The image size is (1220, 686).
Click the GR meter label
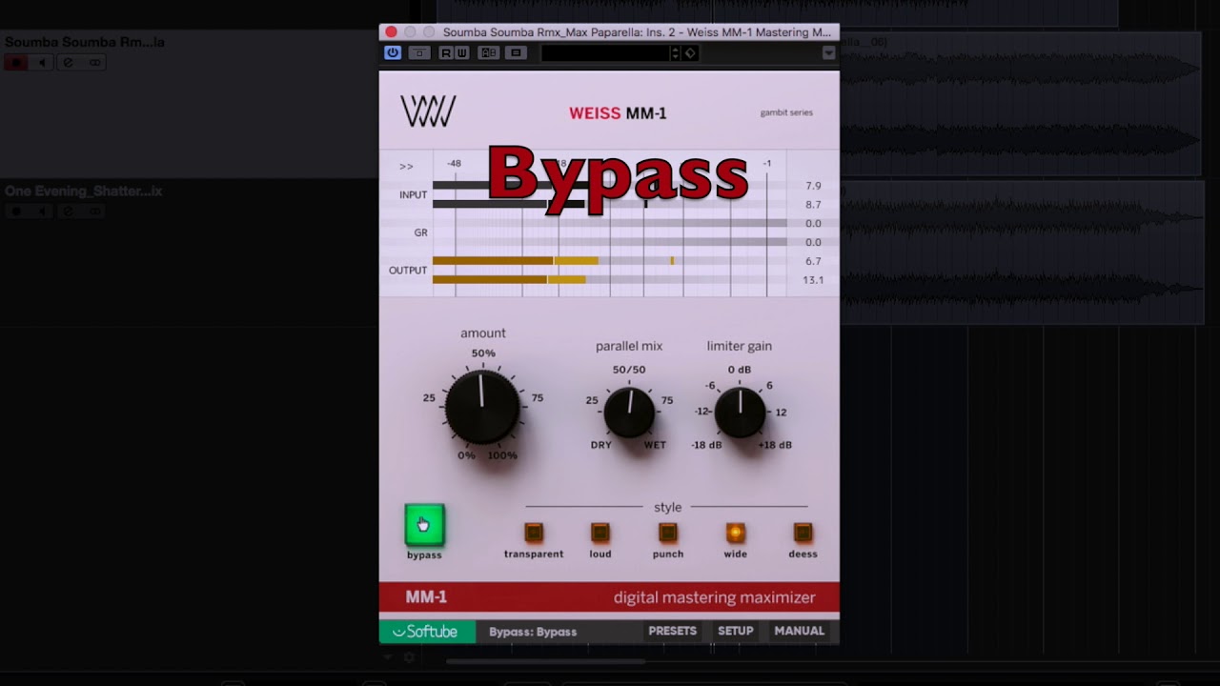pos(420,232)
